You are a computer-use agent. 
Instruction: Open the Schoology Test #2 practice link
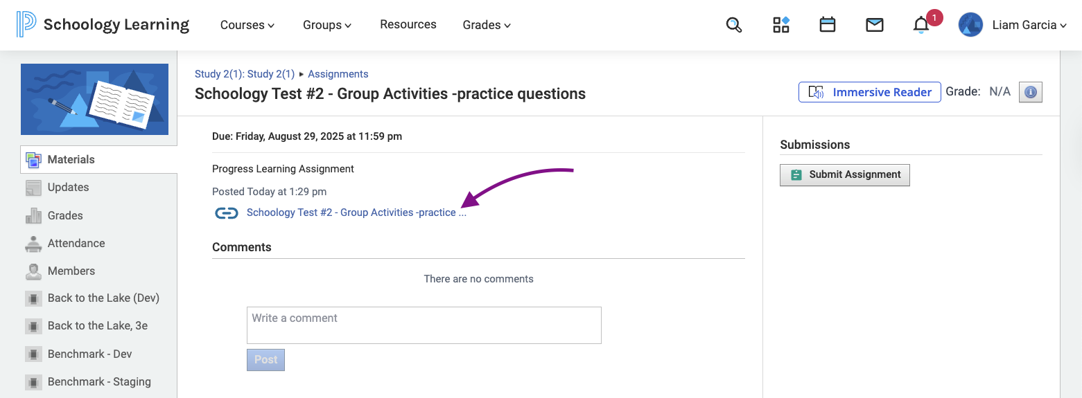click(x=356, y=212)
